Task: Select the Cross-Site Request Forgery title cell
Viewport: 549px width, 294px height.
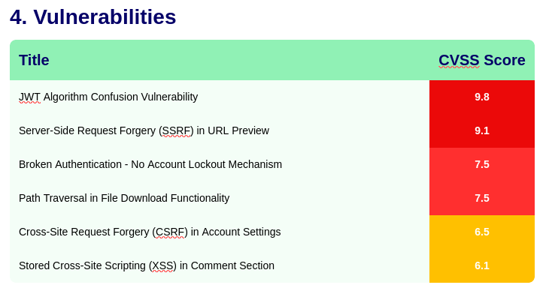Action: [x=220, y=232]
